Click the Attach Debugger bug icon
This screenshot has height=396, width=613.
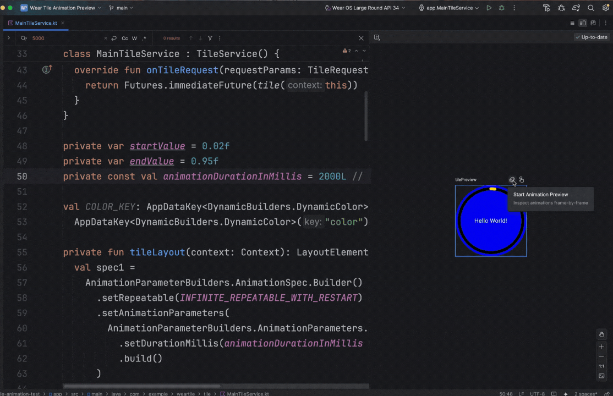(x=561, y=8)
